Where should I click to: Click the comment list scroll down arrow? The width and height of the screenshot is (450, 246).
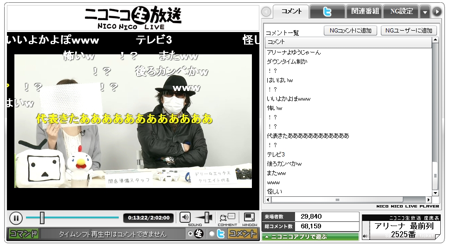(435, 193)
